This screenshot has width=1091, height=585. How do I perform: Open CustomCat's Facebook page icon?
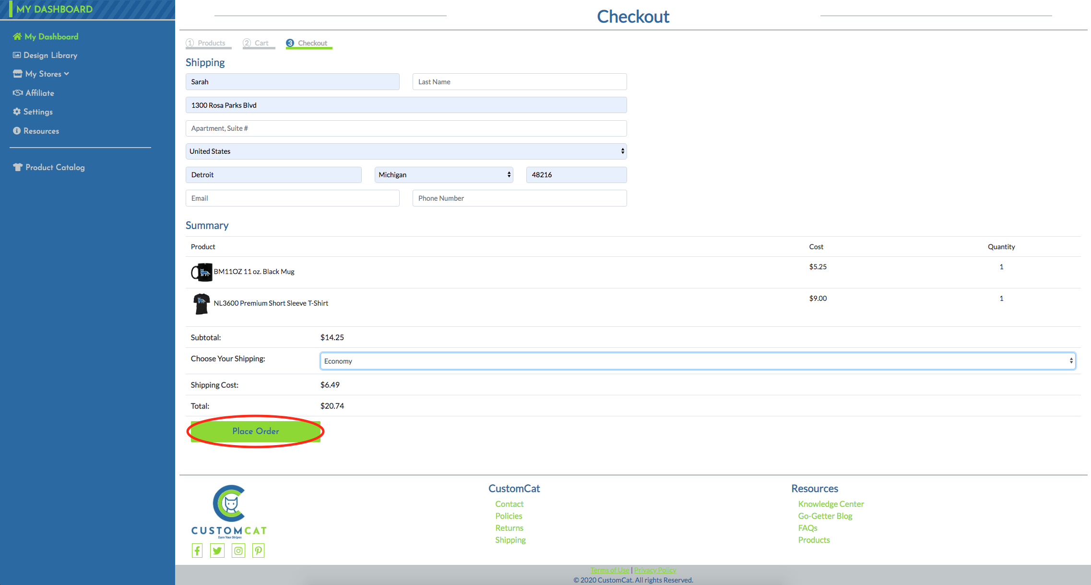197,550
